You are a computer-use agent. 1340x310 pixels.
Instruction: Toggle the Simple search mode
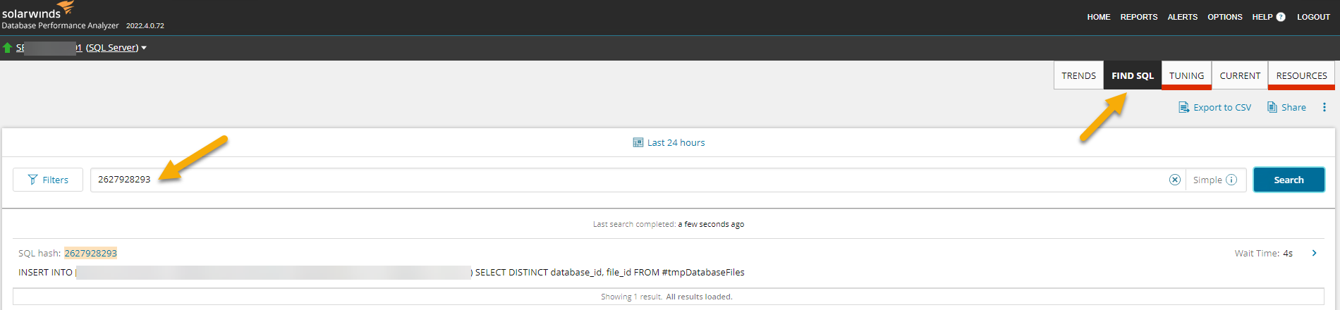pyautogui.click(x=1207, y=180)
